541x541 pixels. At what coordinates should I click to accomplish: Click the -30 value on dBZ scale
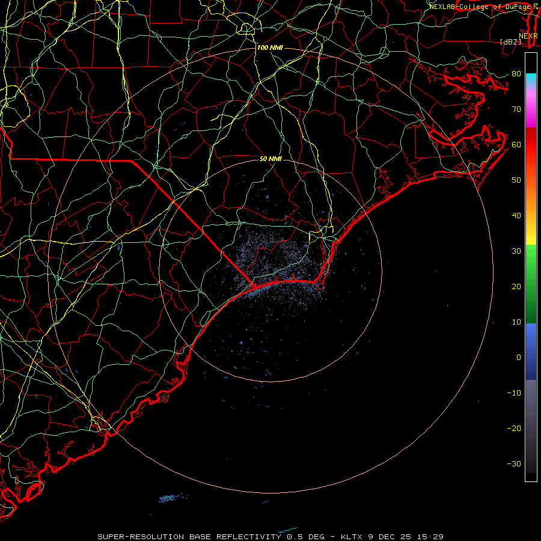[x=514, y=463]
